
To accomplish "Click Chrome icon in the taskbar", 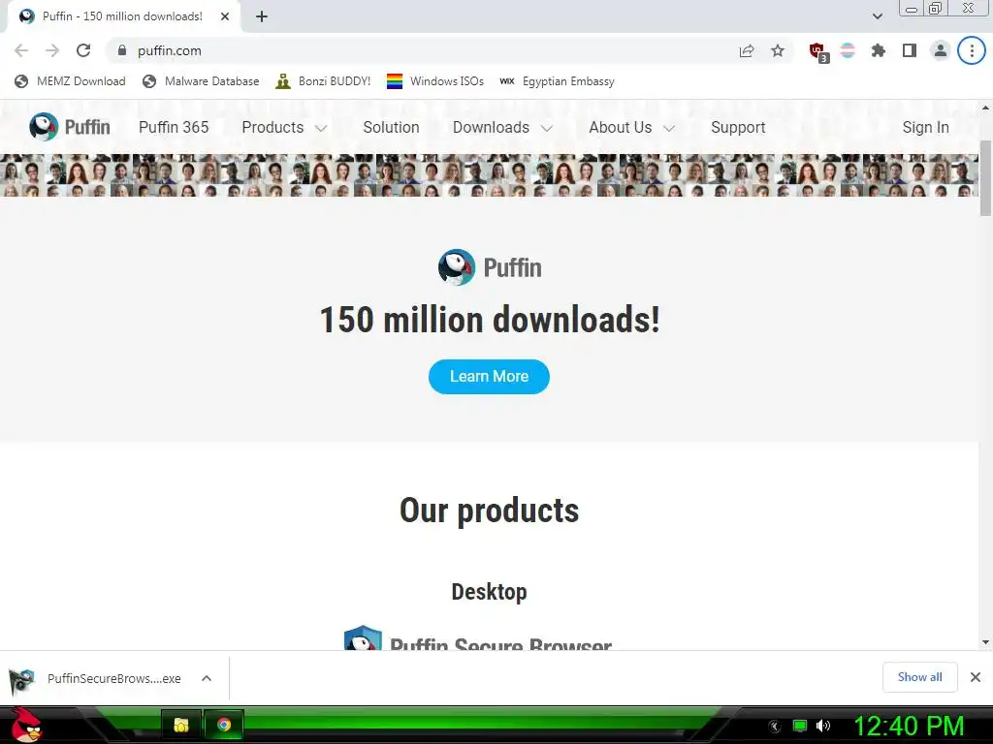I will (224, 725).
